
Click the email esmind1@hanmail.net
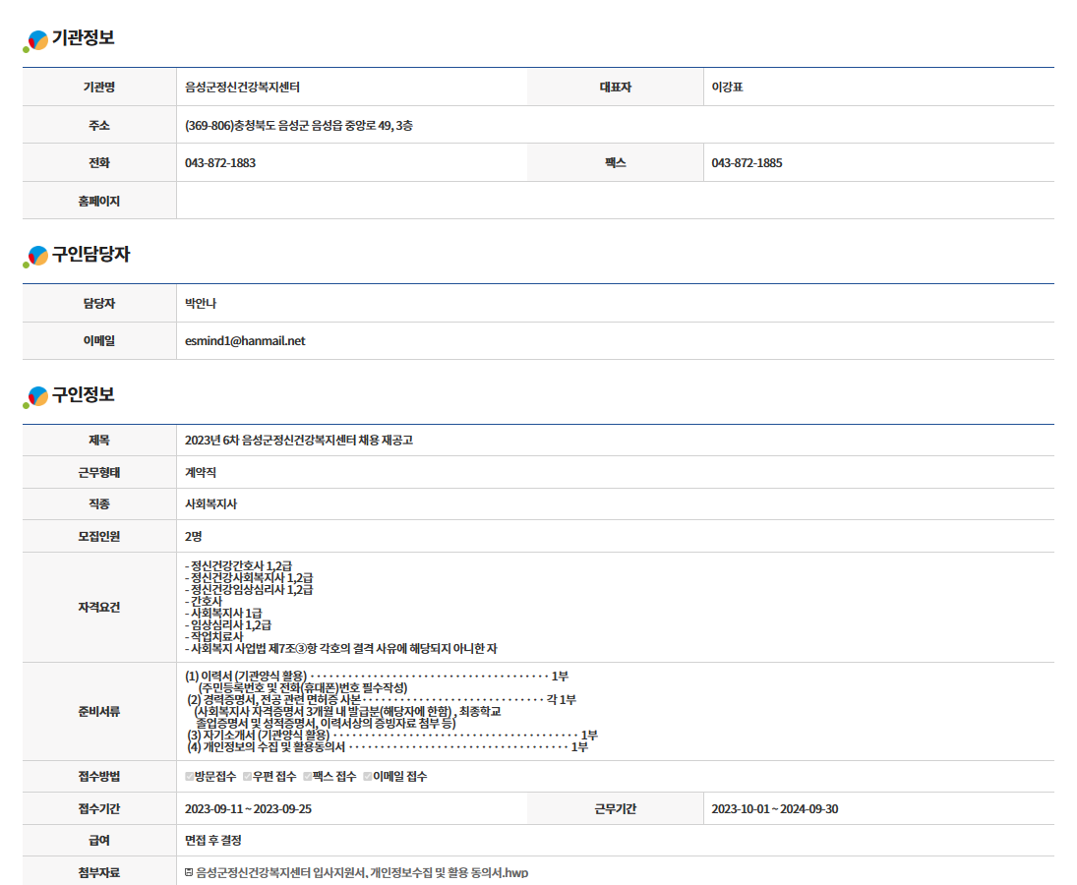(x=245, y=341)
